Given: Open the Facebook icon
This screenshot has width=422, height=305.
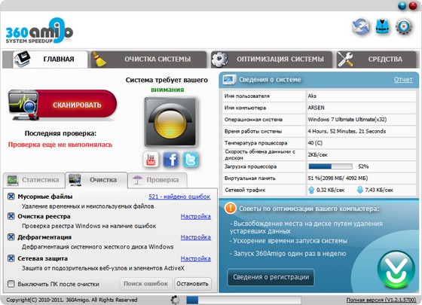Looking at the screenshot, I should 170,160.
